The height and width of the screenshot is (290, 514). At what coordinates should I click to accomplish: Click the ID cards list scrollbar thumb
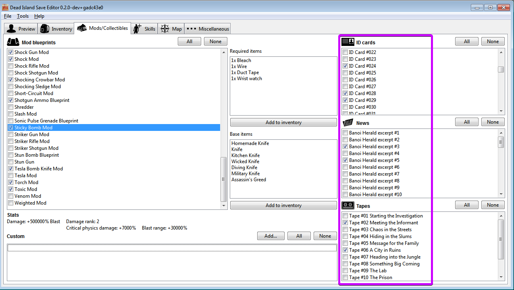[x=501, y=69]
